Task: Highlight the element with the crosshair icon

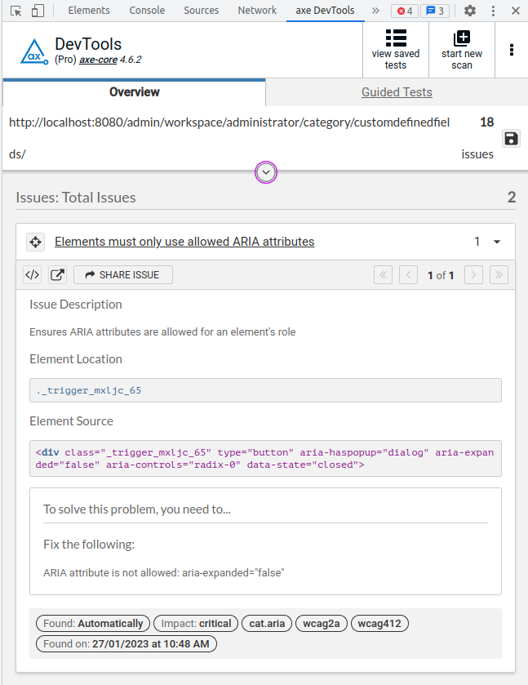Action: (35, 242)
